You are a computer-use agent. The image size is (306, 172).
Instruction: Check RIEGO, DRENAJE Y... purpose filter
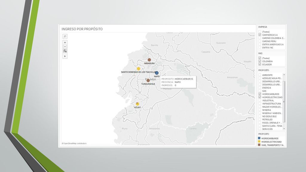[x=260, y=123]
